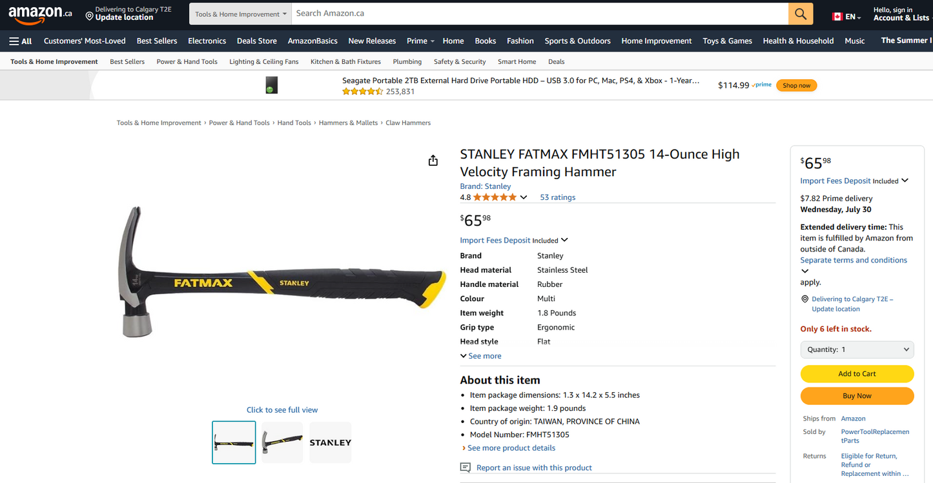Screen dimensions: 933x483
Task: Expand Import Fees Deposit details in buy box
Action: coord(905,181)
